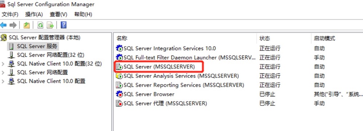Click the Back arrow toolbar icon

pyautogui.click(x=3, y=25)
